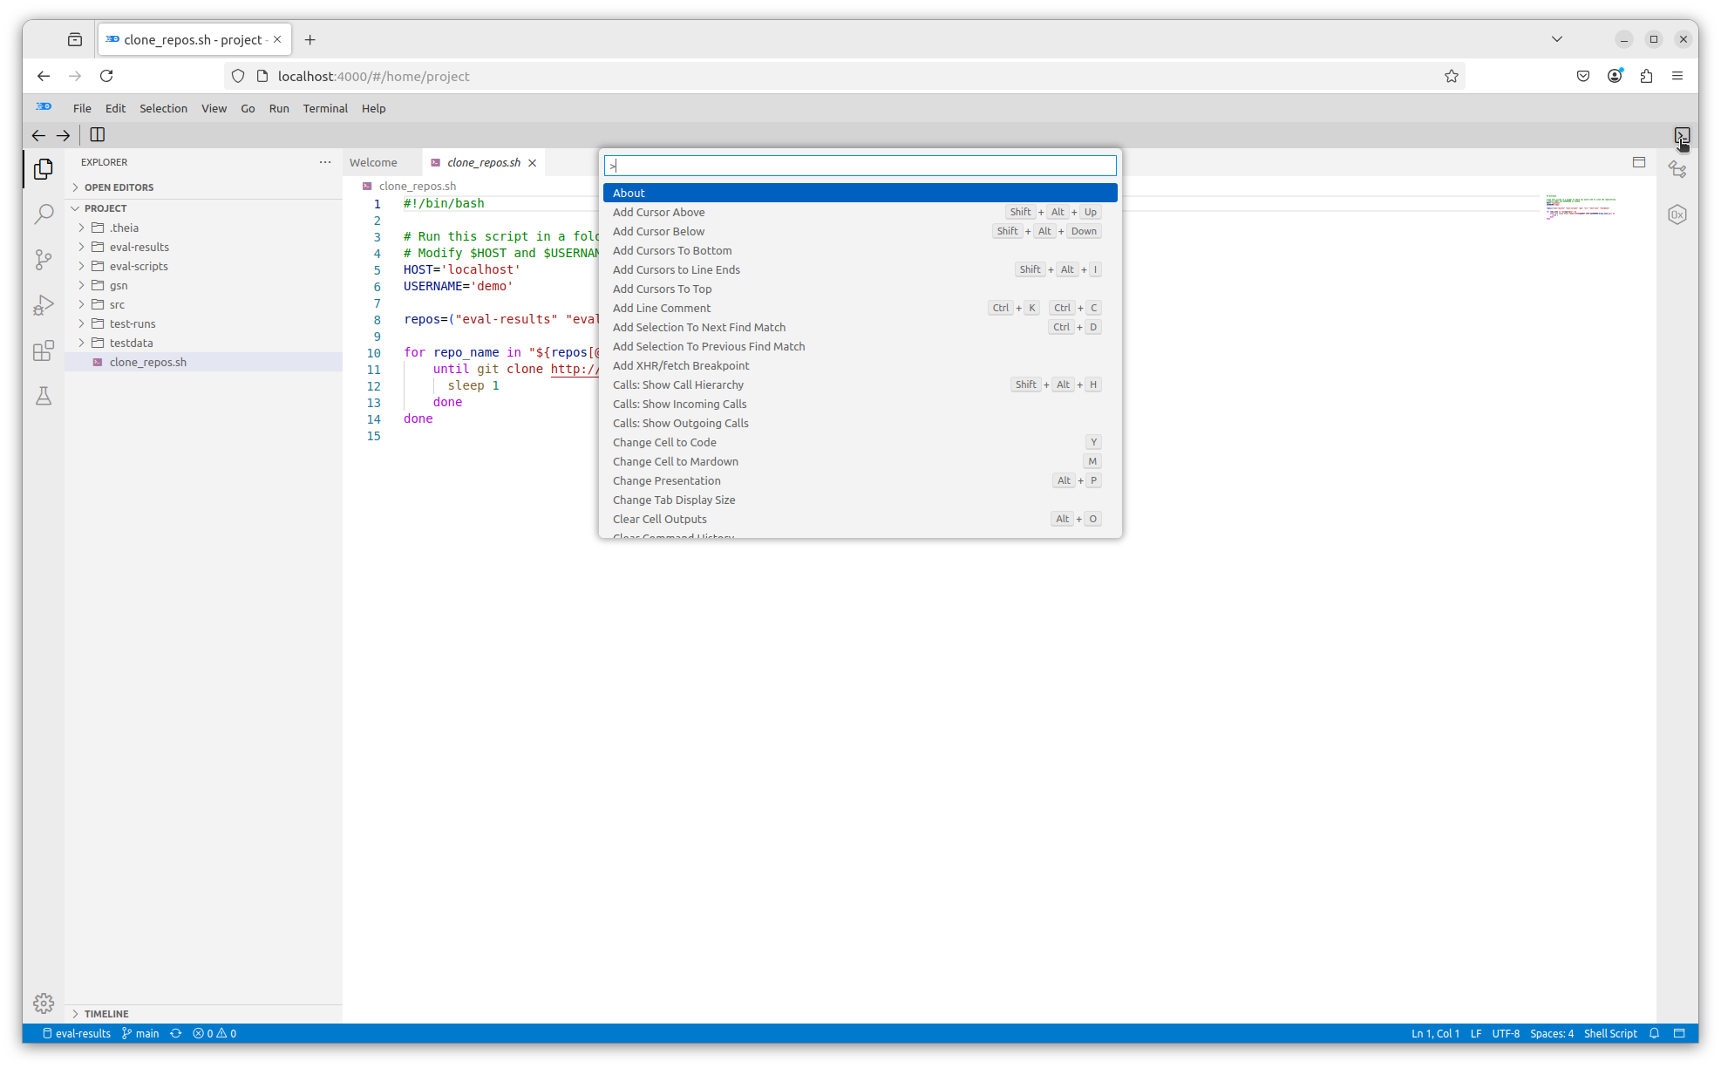Toggle the split editor layout icon

[98, 135]
